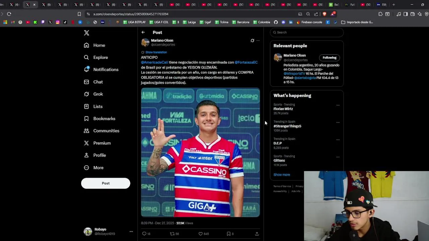Click the Search input field

click(x=307, y=32)
